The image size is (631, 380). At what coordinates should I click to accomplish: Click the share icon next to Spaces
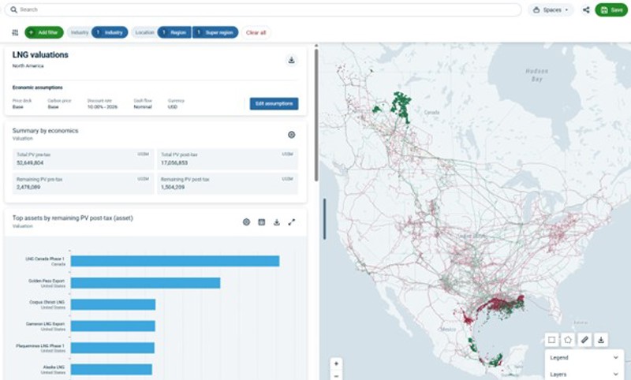(x=586, y=10)
